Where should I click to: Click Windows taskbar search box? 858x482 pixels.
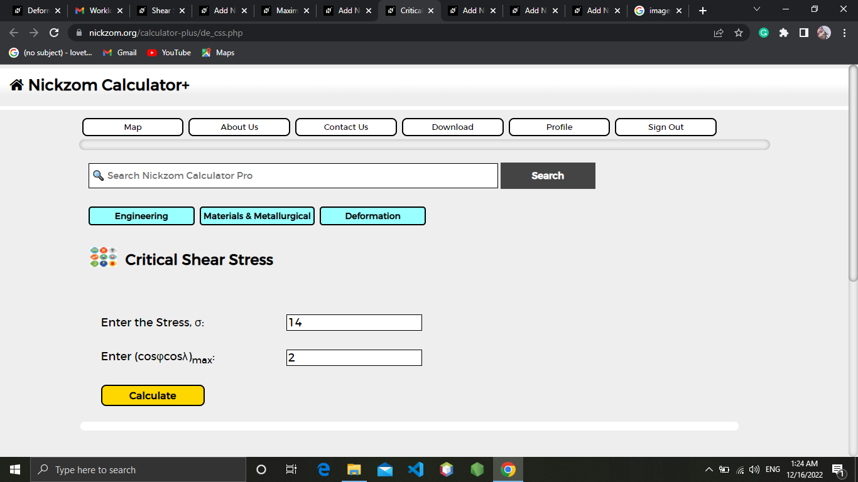tap(138, 469)
